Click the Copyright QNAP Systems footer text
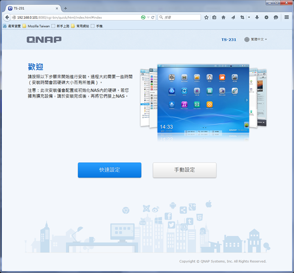294x273 pixels. point(223,262)
